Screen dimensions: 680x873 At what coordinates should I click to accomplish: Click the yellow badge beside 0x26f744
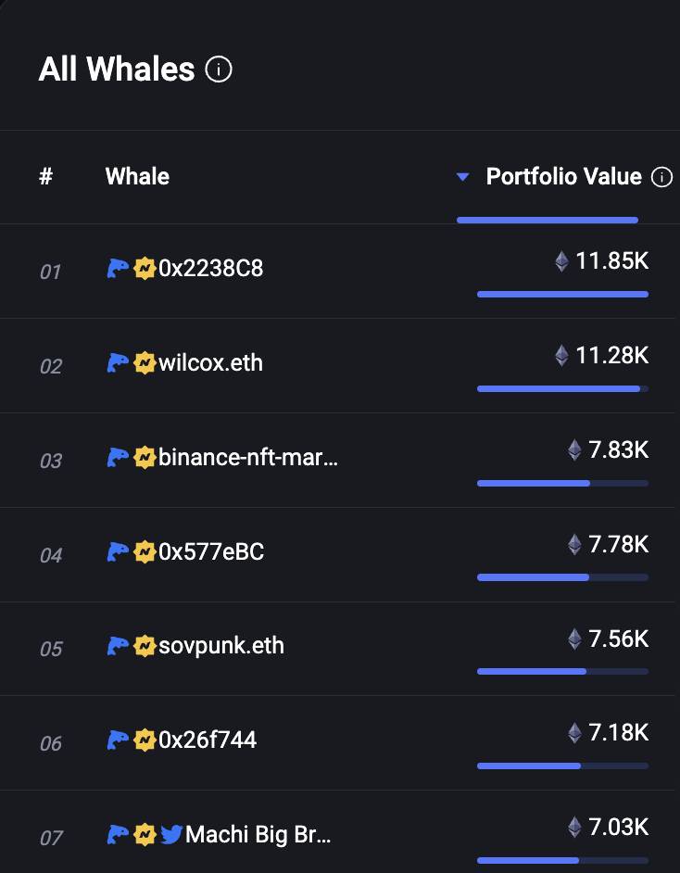pyautogui.click(x=145, y=740)
